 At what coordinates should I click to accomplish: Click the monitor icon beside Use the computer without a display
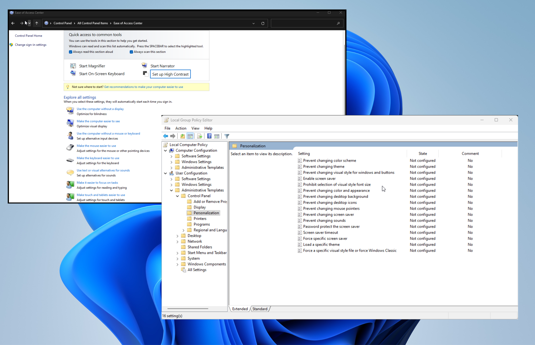[x=70, y=111]
